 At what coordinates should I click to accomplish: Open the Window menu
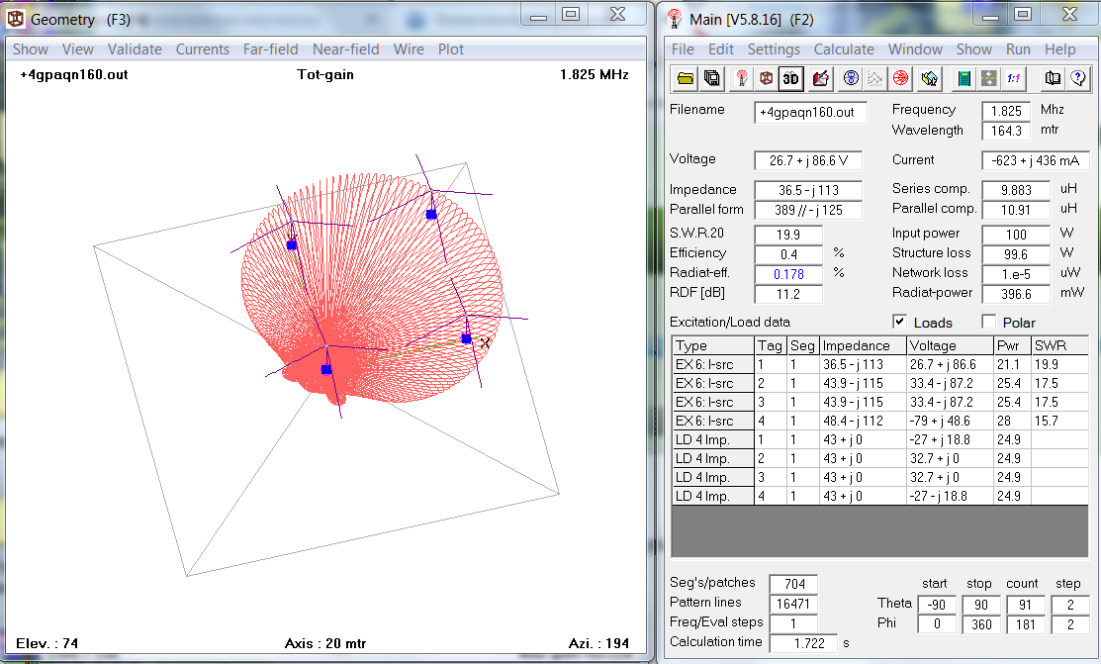coord(915,49)
